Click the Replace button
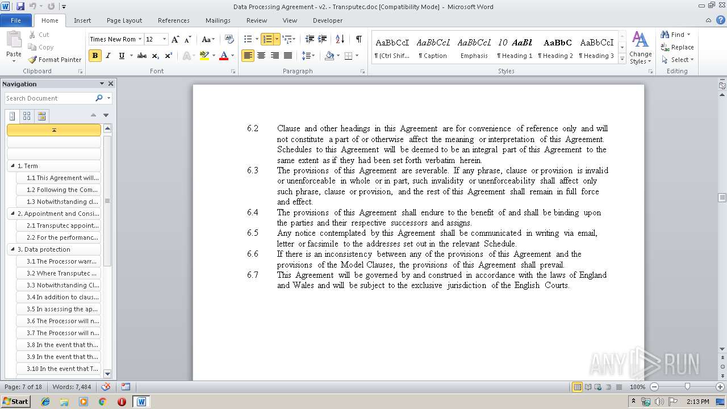Screen dimensions: 727x409 (x=677, y=47)
